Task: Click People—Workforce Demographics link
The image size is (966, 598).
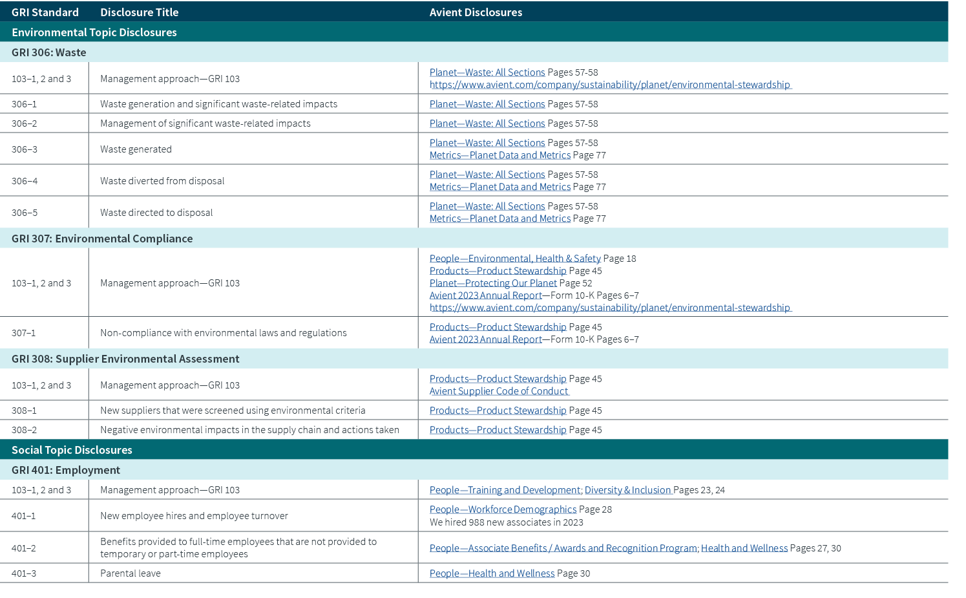Action: 503,509
